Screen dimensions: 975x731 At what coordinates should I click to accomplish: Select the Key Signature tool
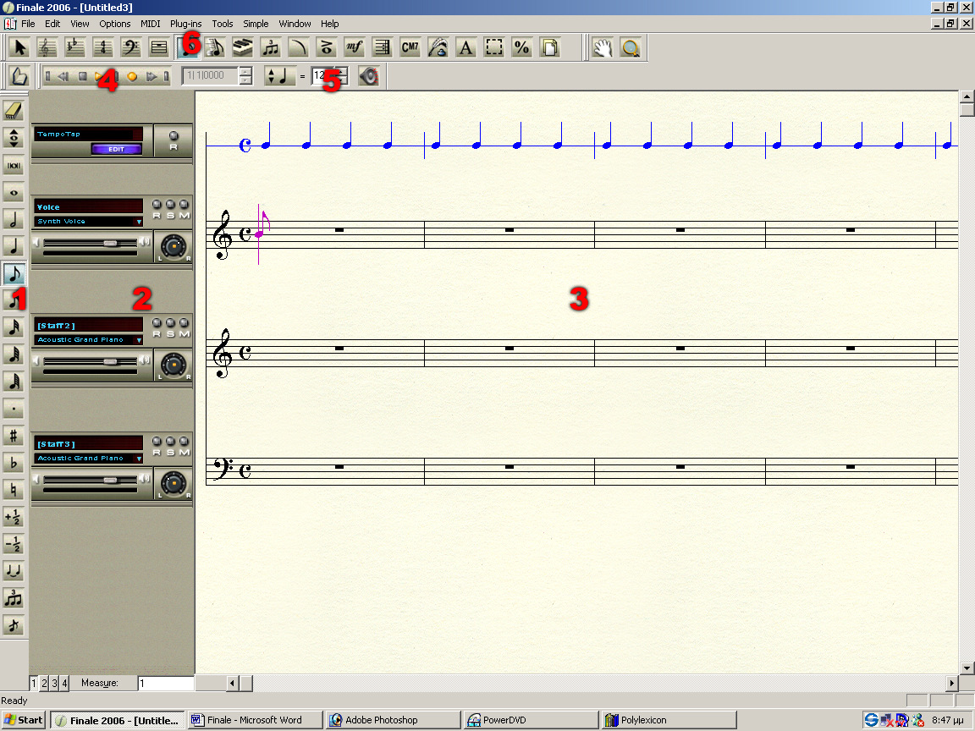click(74, 48)
